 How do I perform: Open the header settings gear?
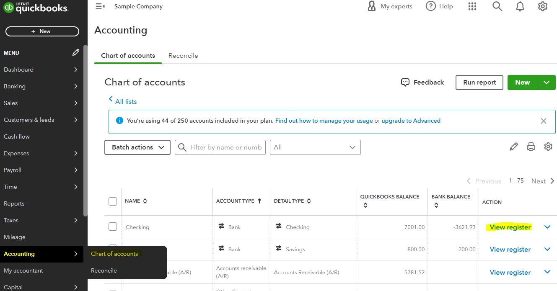pyautogui.click(x=543, y=6)
